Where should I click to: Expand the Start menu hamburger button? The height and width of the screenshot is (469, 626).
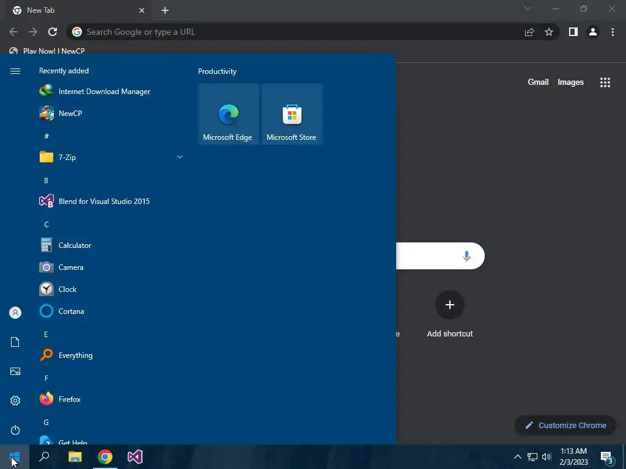point(15,71)
